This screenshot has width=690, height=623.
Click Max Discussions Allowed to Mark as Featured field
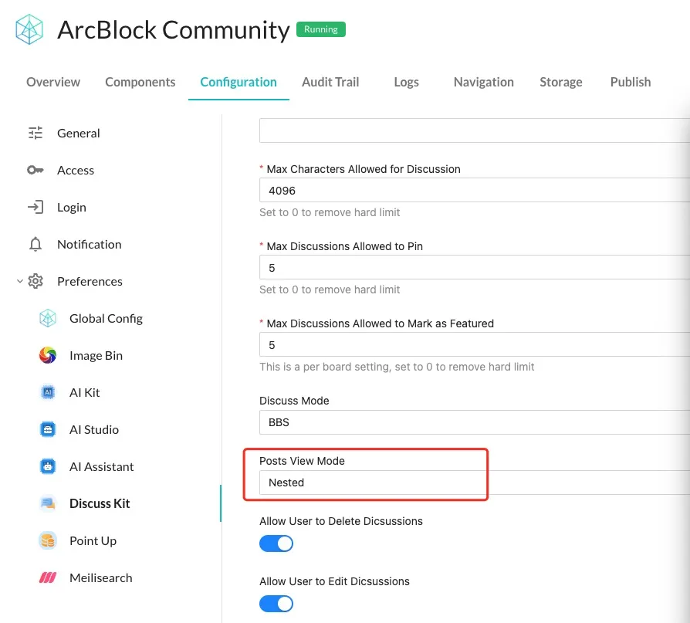475,344
